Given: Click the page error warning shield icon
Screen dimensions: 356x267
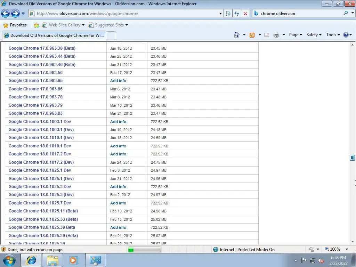Looking at the screenshot, I should (x=3, y=250).
